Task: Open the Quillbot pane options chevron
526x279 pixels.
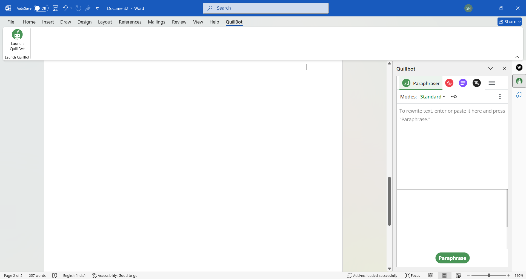Action: click(x=490, y=68)
